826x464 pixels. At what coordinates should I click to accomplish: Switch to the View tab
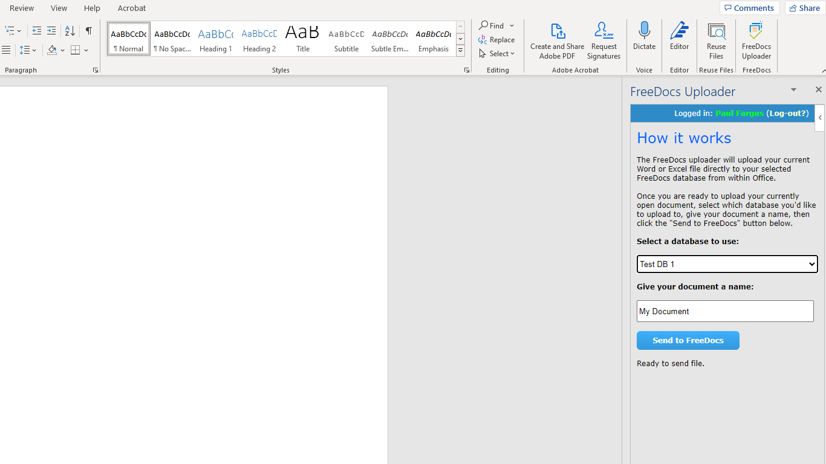[x=59, y=8]
